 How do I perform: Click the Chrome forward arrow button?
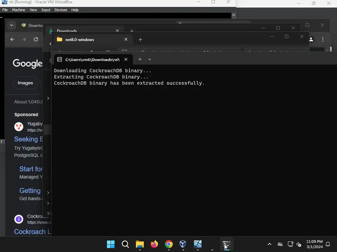[x=24, y=39]
